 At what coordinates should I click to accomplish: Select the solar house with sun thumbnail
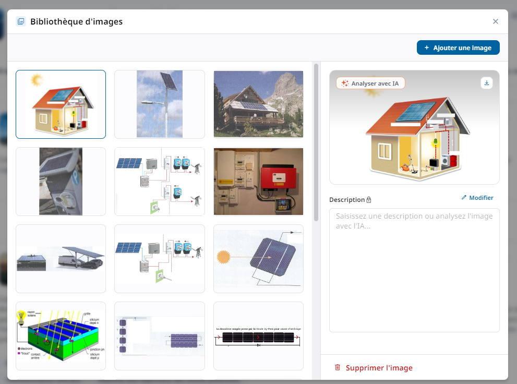pos(61,104)
